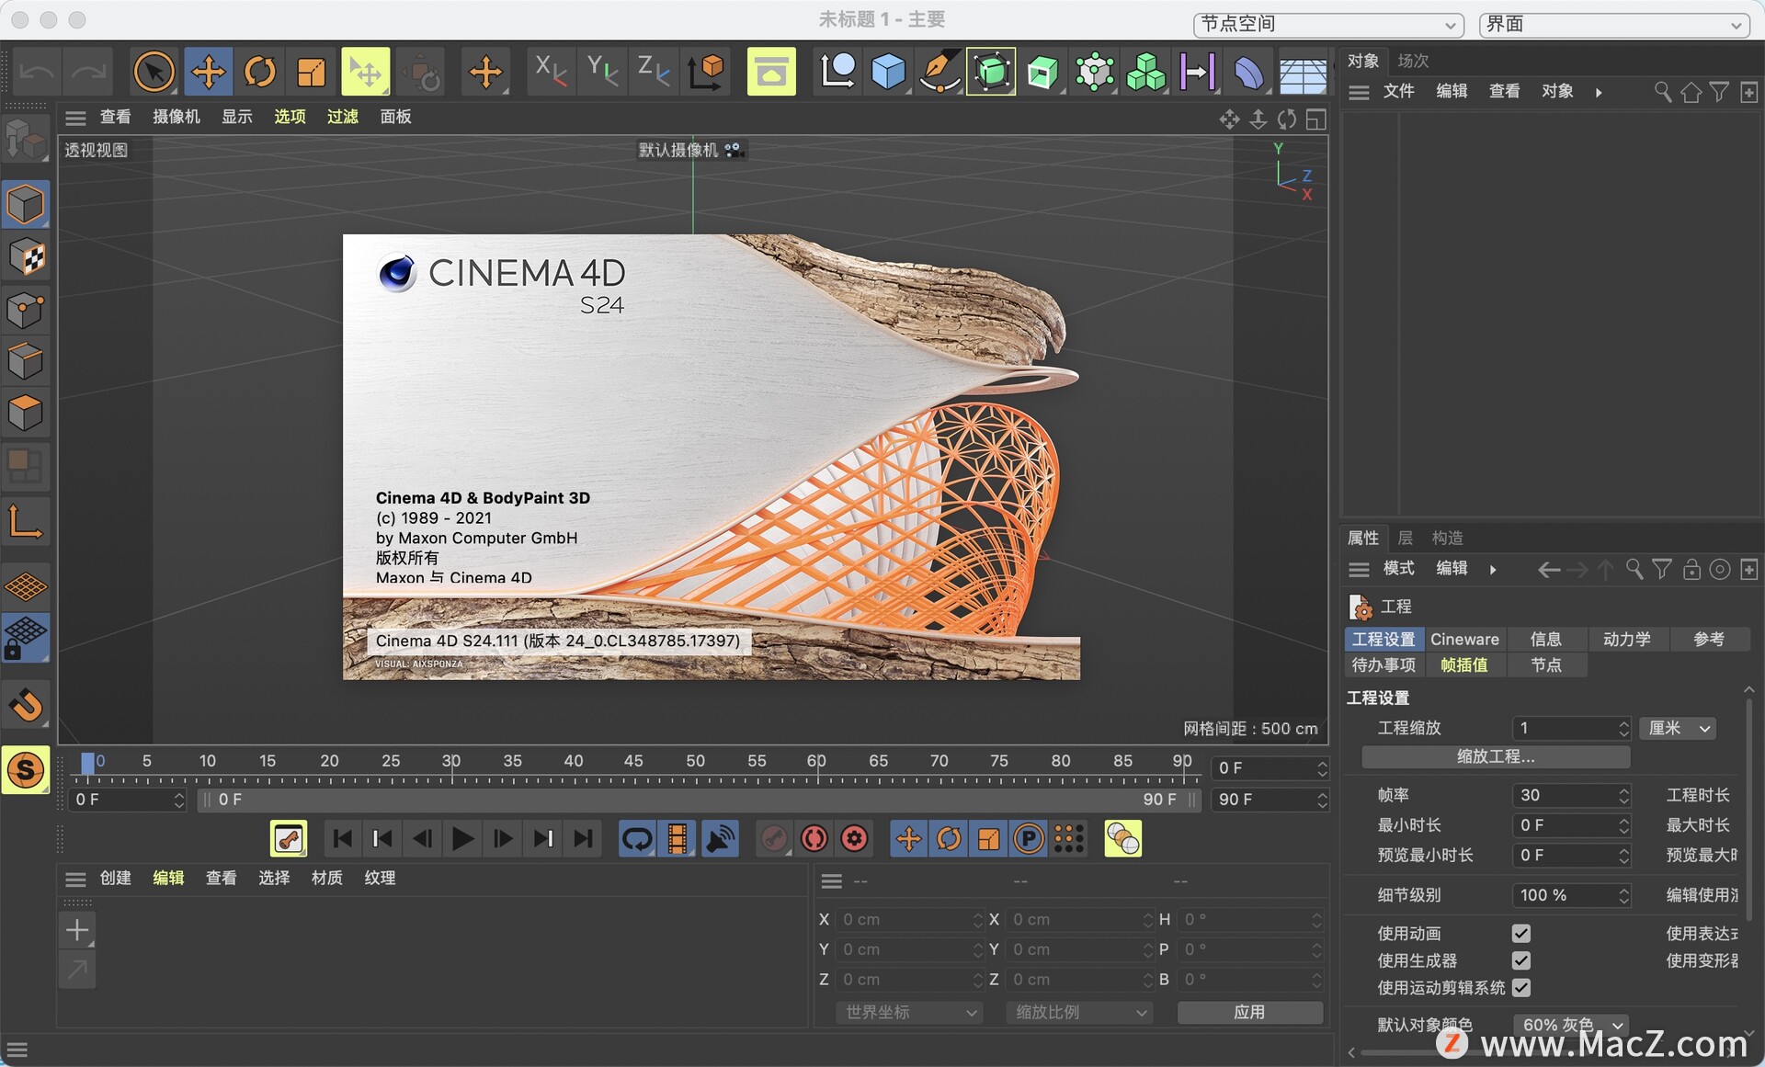The height and width of the screenshot is (1067, 1765).
Task: Expand attribute manager menu arrow after 编辑
Action: tap(1493, 570)
